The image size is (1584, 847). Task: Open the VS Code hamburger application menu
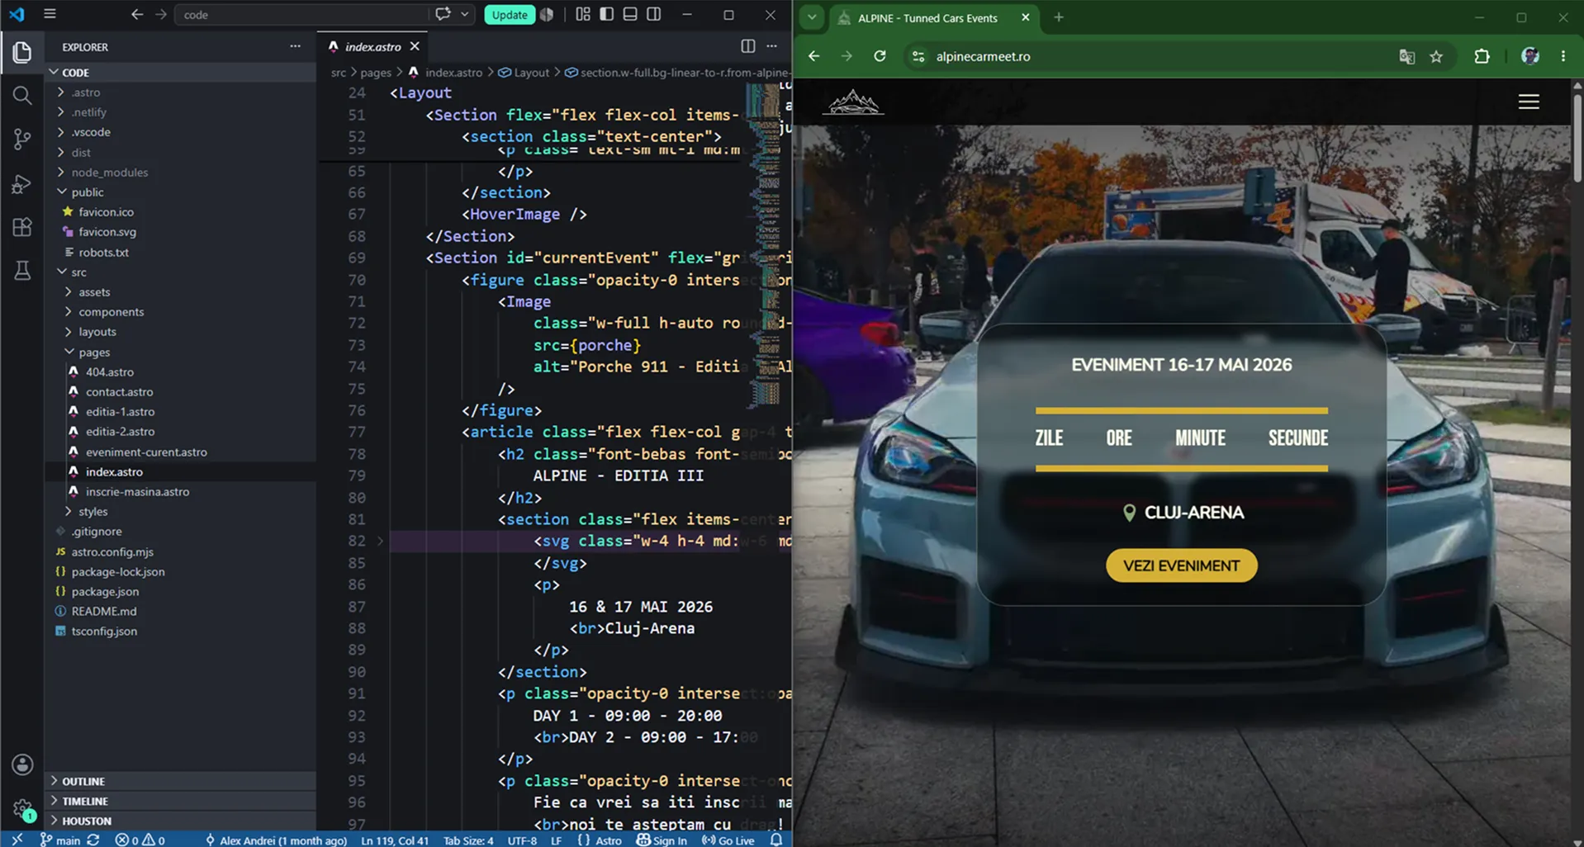click(x=50, y=14)
